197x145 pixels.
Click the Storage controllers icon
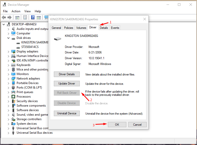13,119
